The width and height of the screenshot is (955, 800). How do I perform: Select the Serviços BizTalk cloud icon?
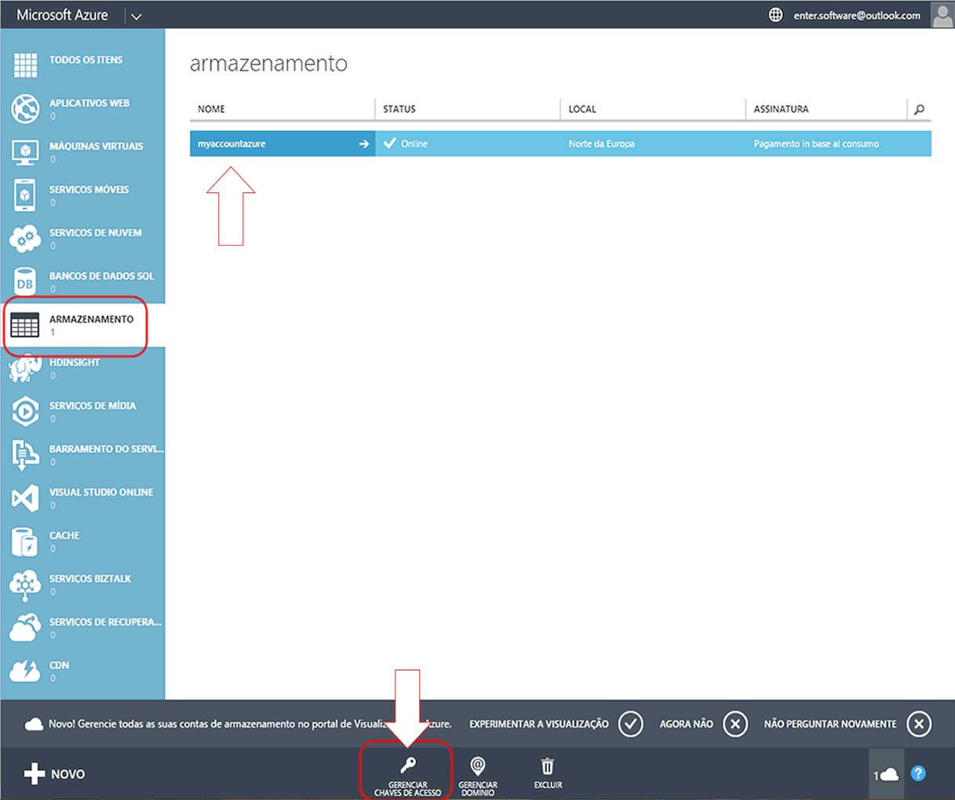[x=25, y=584]
